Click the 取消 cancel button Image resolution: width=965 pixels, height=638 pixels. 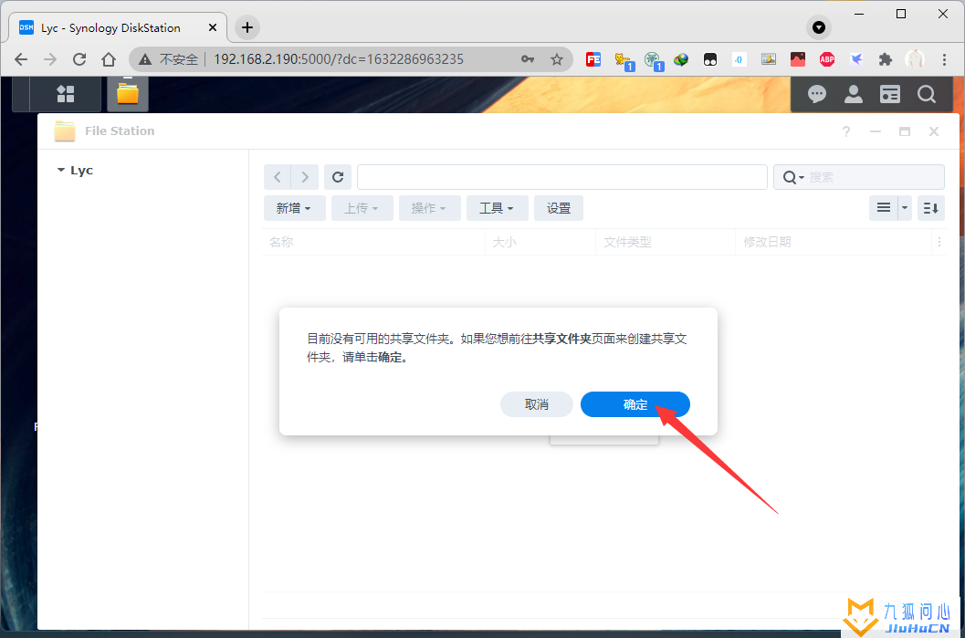[x=536, y=404]
